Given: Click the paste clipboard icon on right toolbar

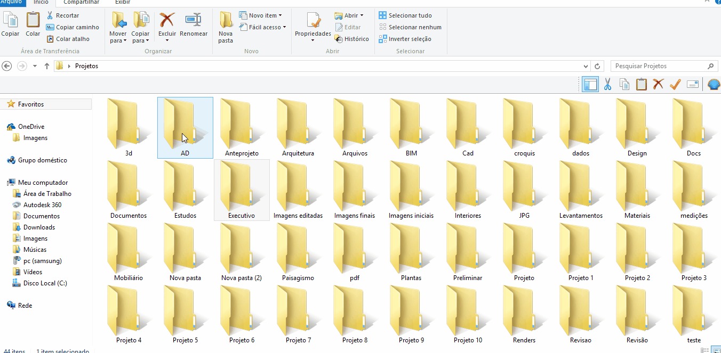Looking at the screenshot, I should [642, 84].
